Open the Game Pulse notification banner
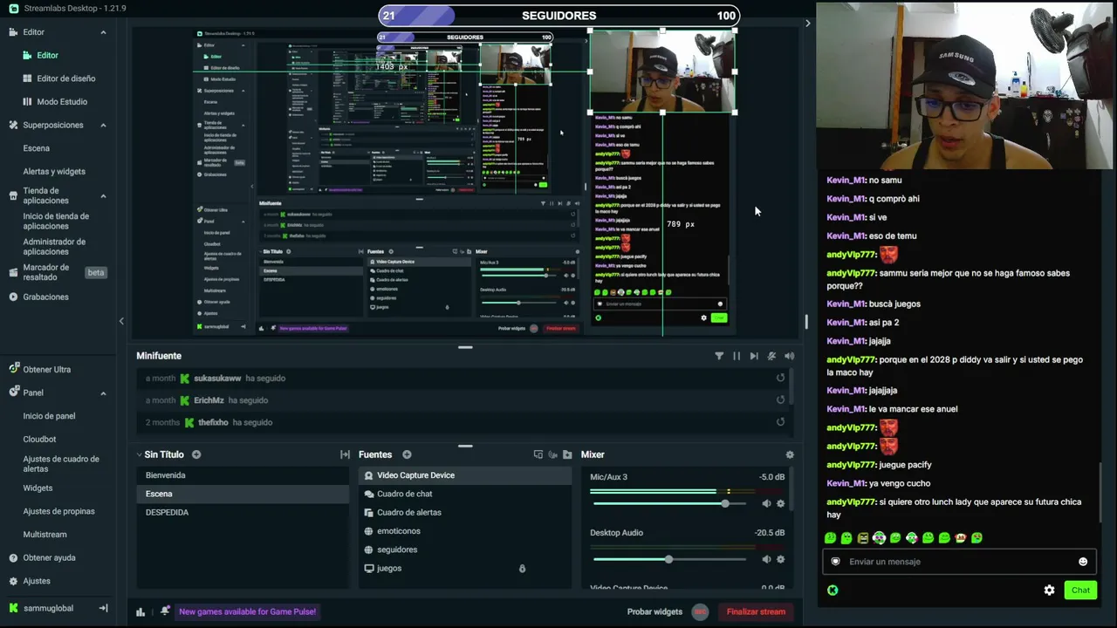Image resolution: width=1117 pixels, height=628 pixels. pos(247,611)
